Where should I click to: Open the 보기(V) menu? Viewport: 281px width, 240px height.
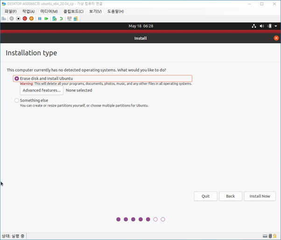click(x=95, y=12)
